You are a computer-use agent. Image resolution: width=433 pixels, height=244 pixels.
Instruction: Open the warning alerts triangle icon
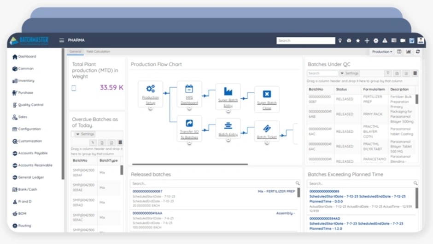pos(385,40)
